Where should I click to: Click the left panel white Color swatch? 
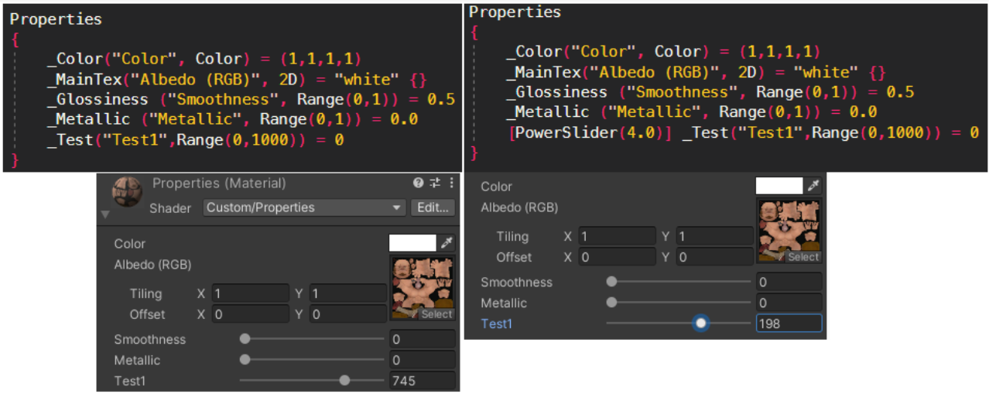click(x=412, y=243)
